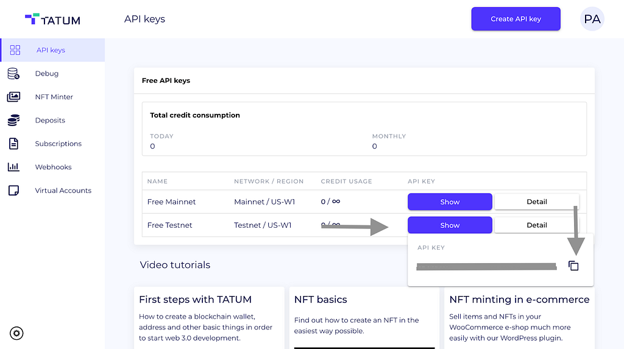Copy the API key with the copy icon
Screen dimensions: 624x349
click(x=573, y=266)
